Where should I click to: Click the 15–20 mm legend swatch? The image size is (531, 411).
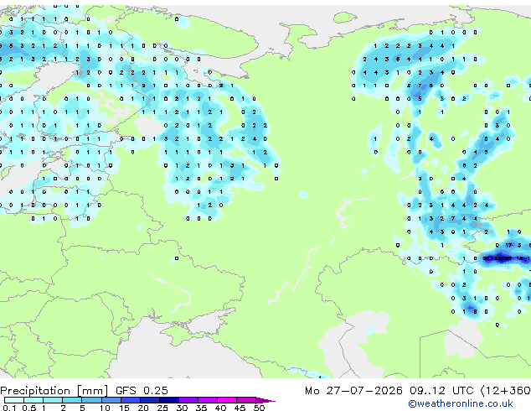click(131, 400)
